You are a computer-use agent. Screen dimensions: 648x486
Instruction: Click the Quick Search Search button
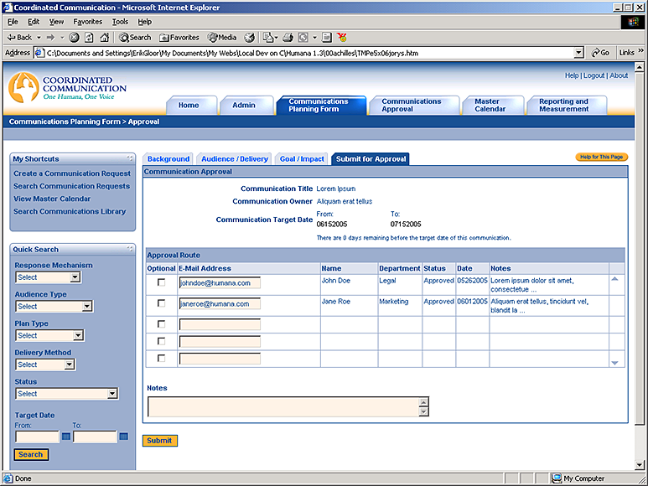(31, 454)
